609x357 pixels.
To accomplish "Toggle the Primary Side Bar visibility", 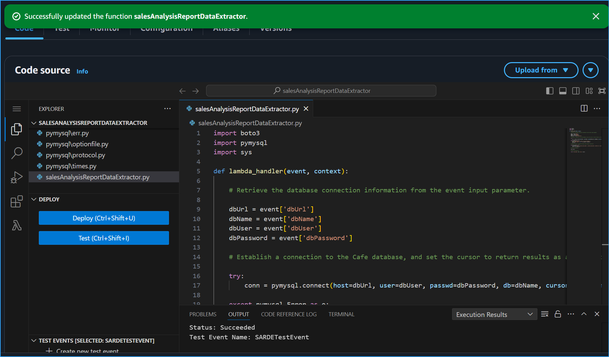I will click(x=549, y=91).
